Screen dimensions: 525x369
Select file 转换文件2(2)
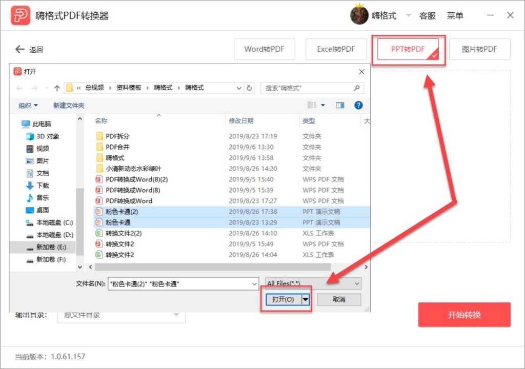118,233
